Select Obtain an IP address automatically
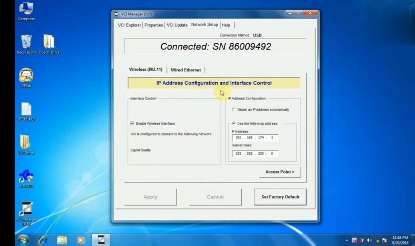 pyautogui.click(x=234, y=109)
